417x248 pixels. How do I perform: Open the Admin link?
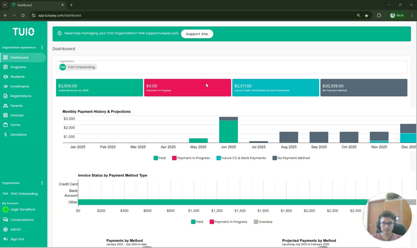click(16, 229)
